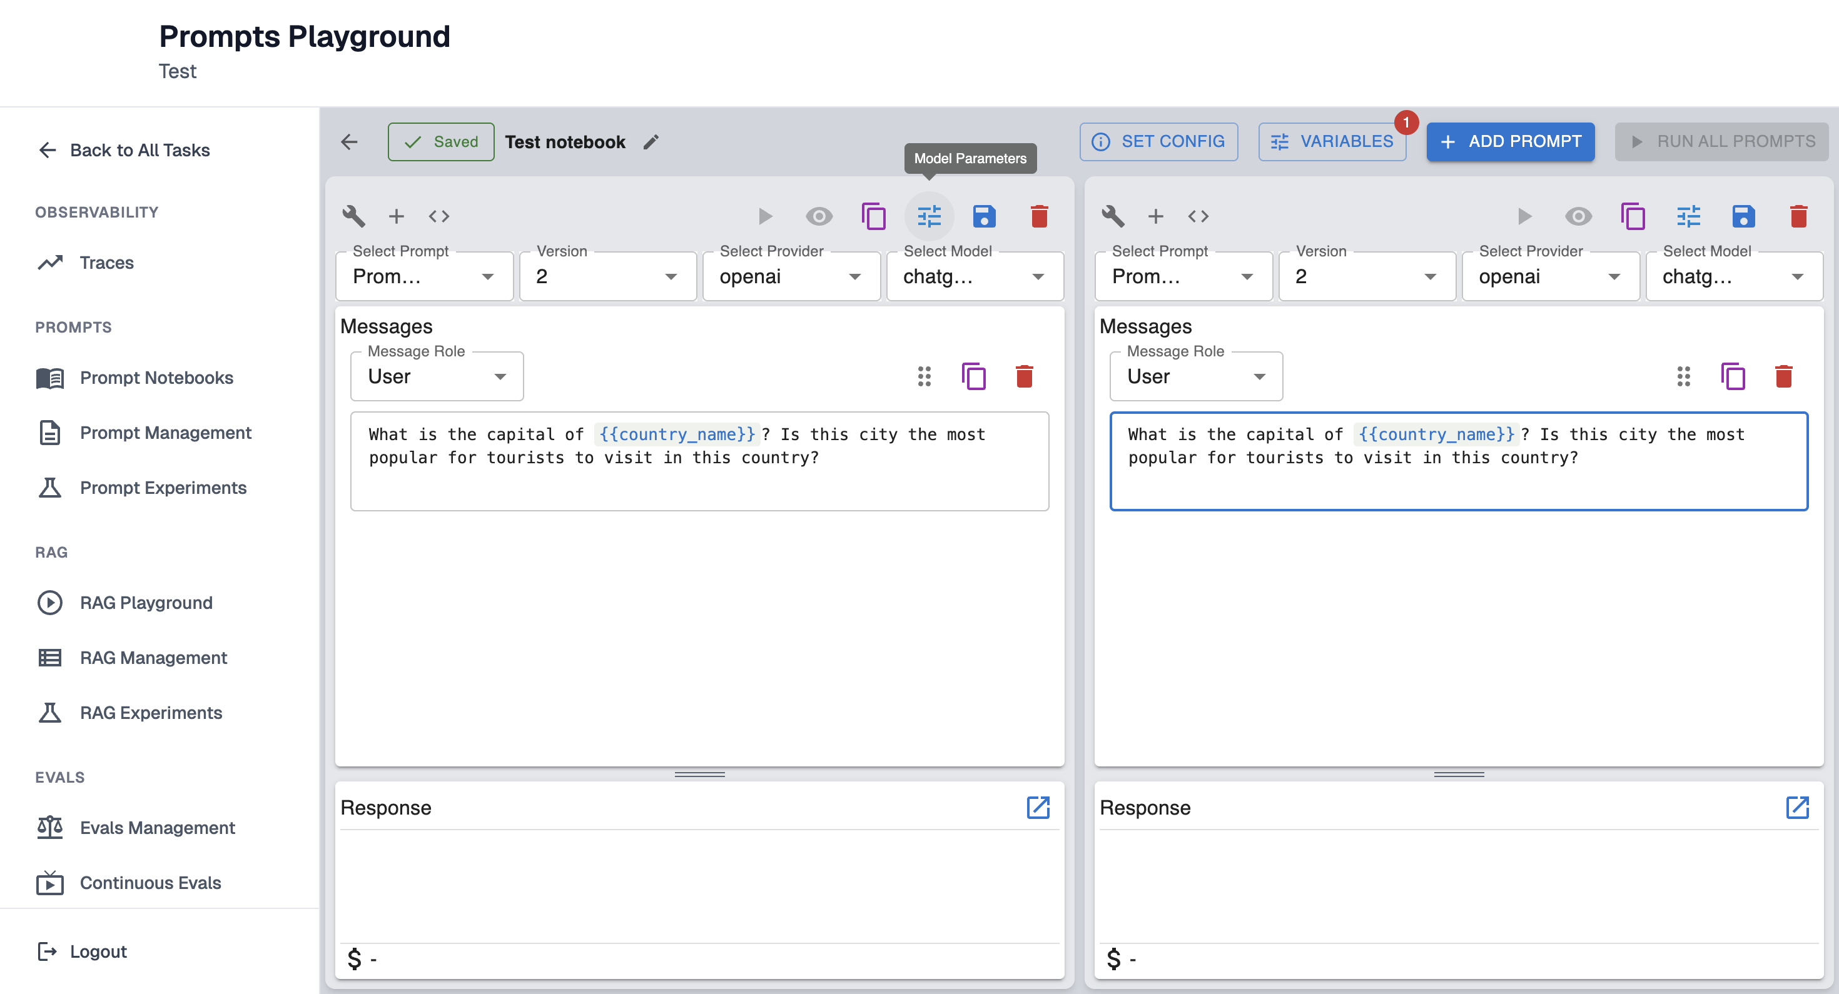Grab the resize divider below left Messages
The height and width of the screenshot is (994, 1839).
coord(699,774)
